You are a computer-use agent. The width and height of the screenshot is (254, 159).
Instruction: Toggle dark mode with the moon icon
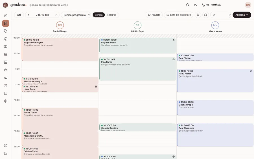coord(196,5)
